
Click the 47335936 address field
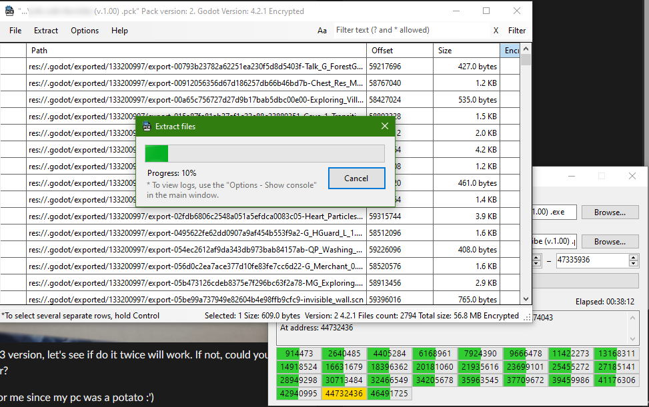click(592, 260)
